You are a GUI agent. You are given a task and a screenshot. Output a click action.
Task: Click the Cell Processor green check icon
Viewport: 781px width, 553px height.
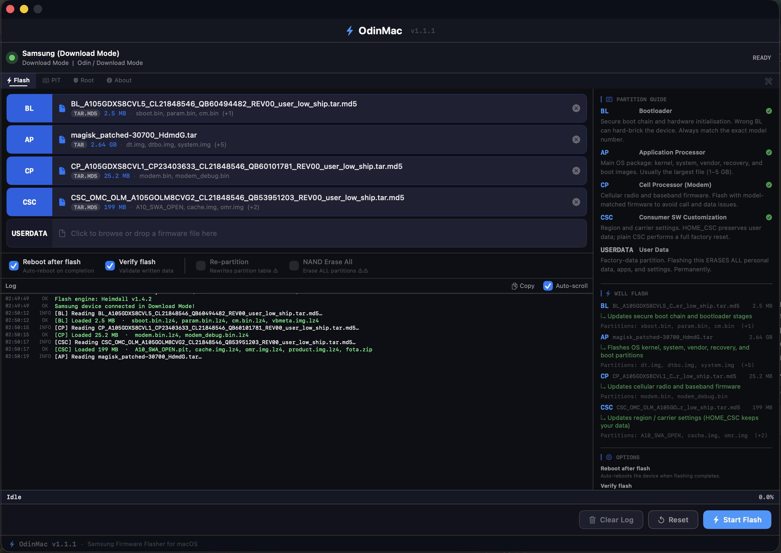point(769,185)
